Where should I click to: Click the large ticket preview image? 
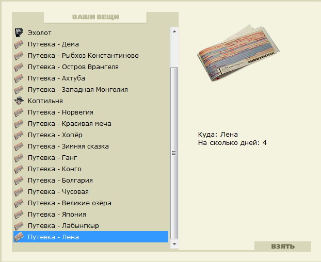238,53
